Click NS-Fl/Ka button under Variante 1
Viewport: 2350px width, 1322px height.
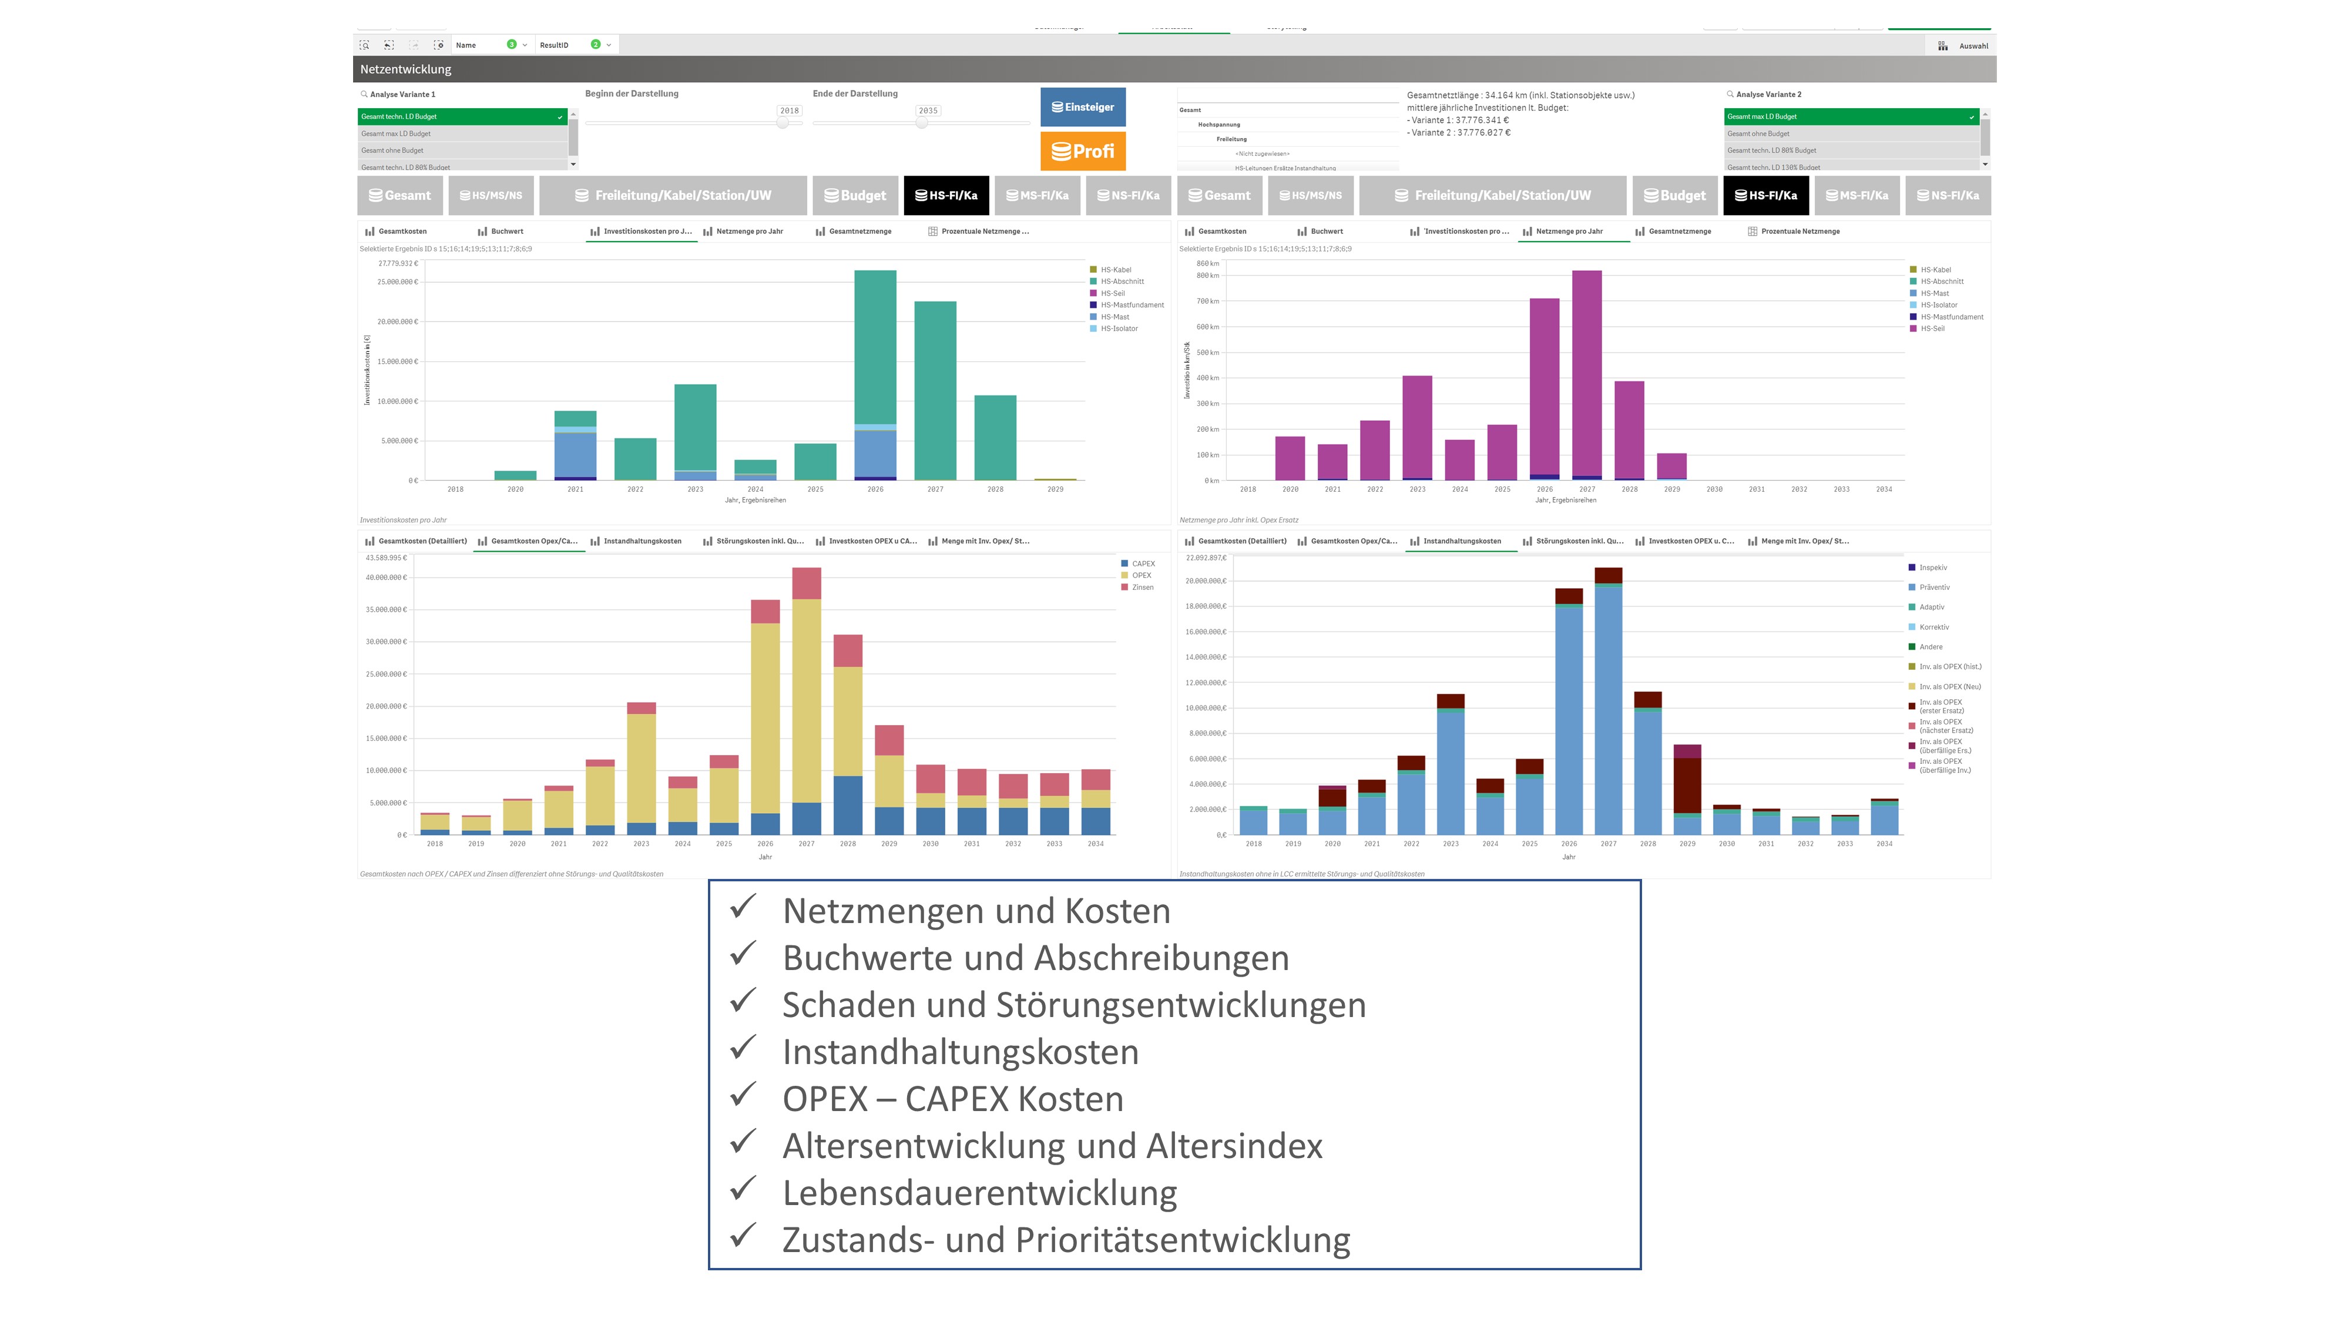click(1129, 195)
